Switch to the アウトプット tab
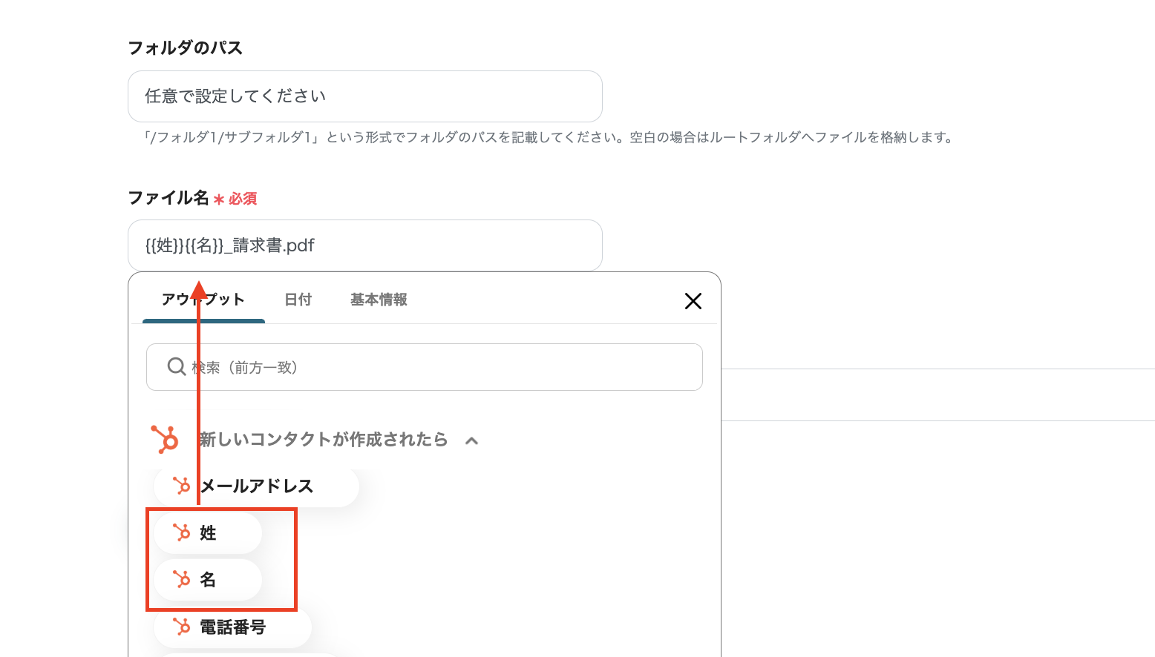The height and width of the screenshot is (657, 1155). point(203,300)
